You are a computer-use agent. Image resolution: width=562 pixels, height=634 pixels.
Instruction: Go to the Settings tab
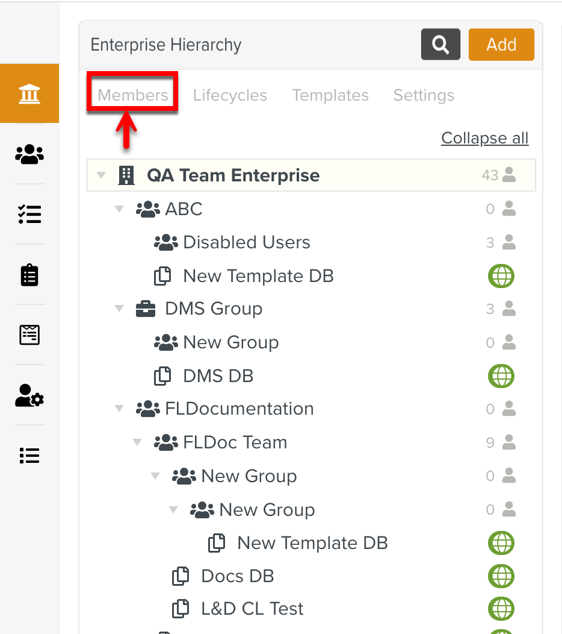click(x=424, y=95)
